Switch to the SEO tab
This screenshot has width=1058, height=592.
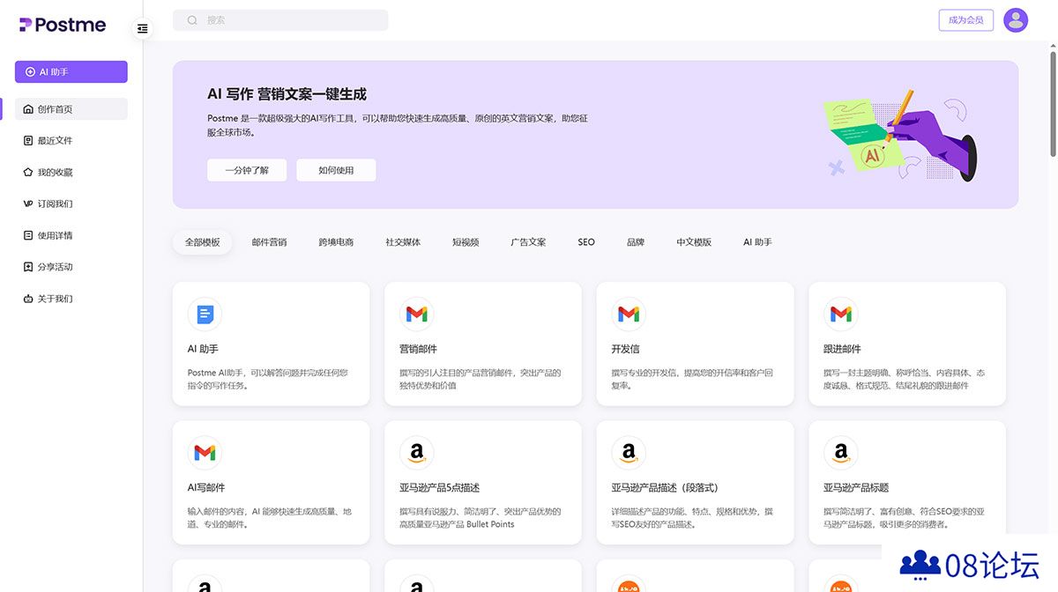[586, 242]
